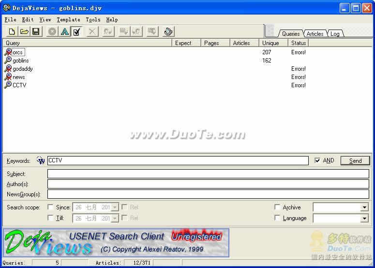This screenshot has height=268, width=375.
Task: Open the Language dropdown list
Action: (x=364, y=219)
